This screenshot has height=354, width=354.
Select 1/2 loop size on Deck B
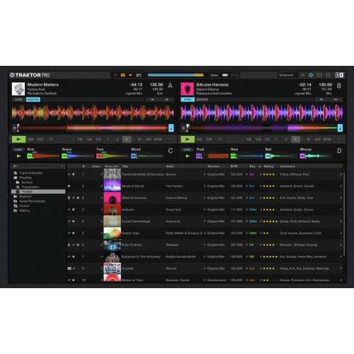[267, 139]
